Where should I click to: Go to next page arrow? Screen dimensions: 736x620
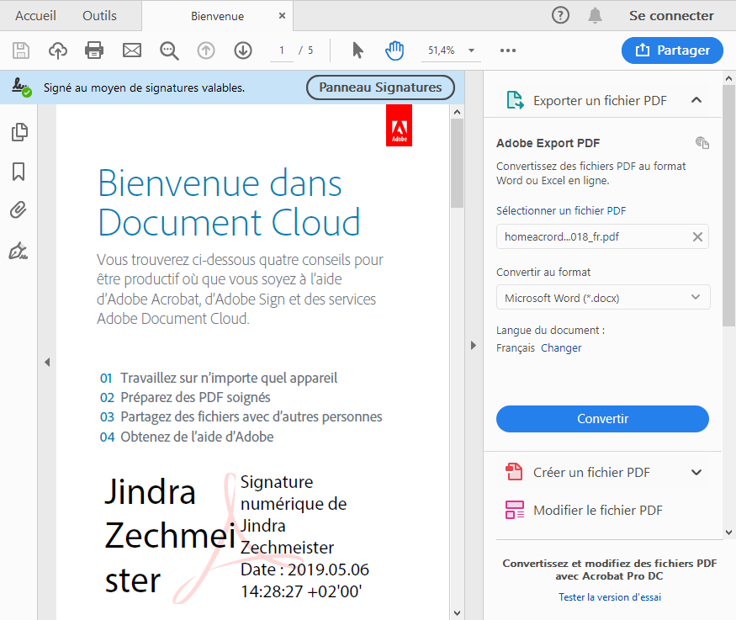click(243, 50)
